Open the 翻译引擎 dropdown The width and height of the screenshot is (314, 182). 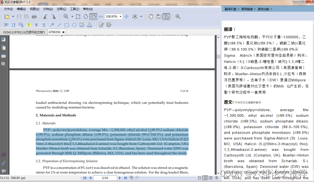(x=232, y=9)
